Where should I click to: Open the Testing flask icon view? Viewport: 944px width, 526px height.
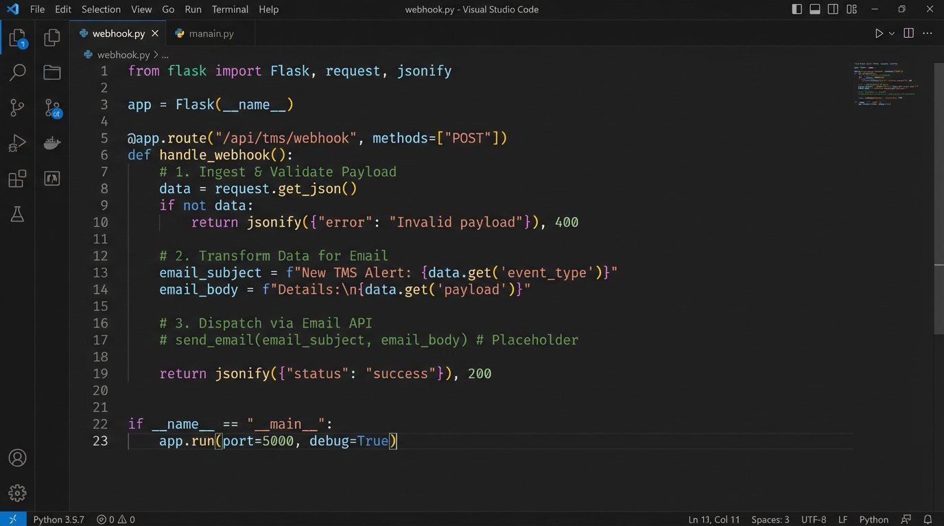pos(17,214)
